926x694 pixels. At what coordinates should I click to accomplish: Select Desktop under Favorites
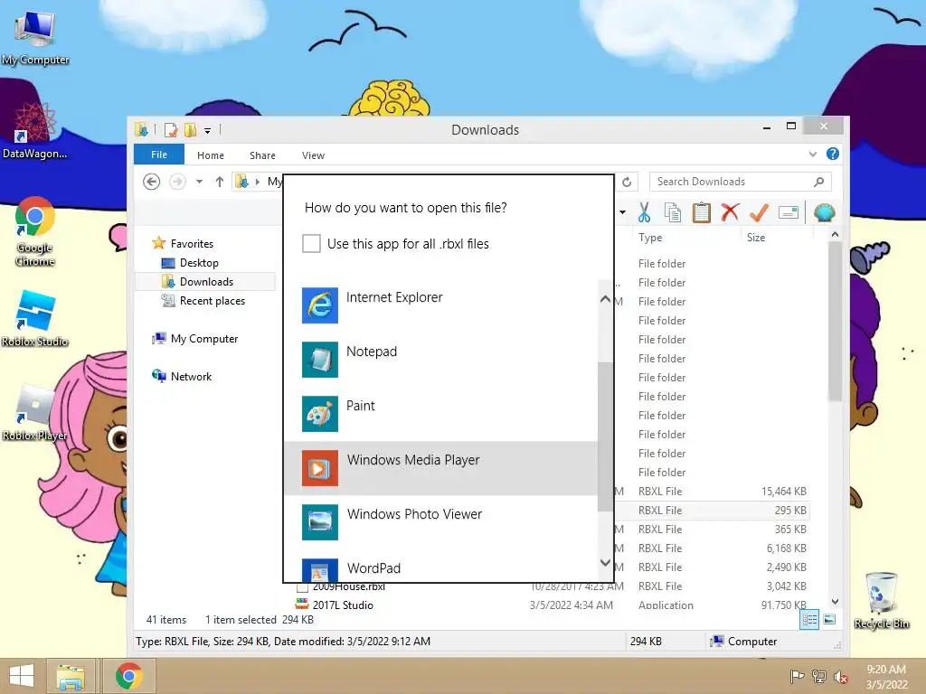pyautogui.click(x=199, y=263)
